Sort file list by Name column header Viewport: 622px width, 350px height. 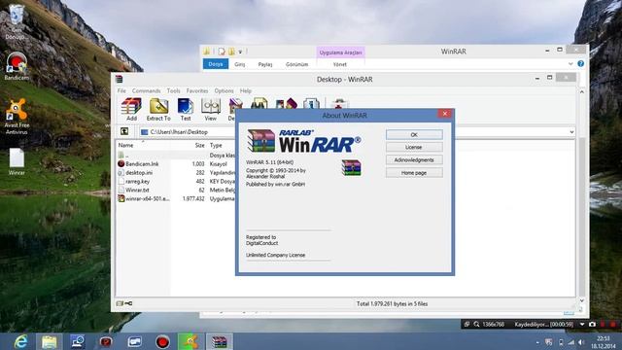pyautogui.click(x=125, y=145)
